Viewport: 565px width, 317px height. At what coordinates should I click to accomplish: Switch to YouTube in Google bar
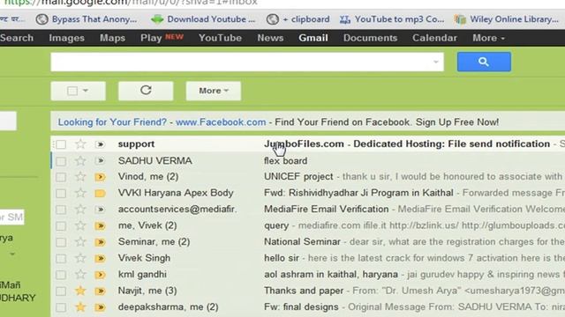pos(220,38)
